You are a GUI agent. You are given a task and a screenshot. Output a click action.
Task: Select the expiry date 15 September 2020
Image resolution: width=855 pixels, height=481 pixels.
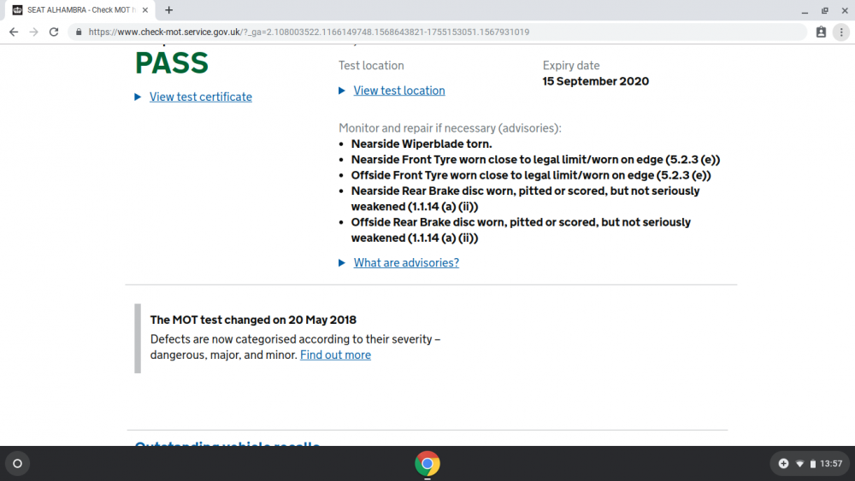click(595, 81)
